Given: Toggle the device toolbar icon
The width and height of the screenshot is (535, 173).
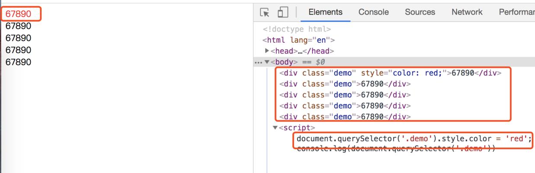Looking at the screenshot, I should click(283, 13).
